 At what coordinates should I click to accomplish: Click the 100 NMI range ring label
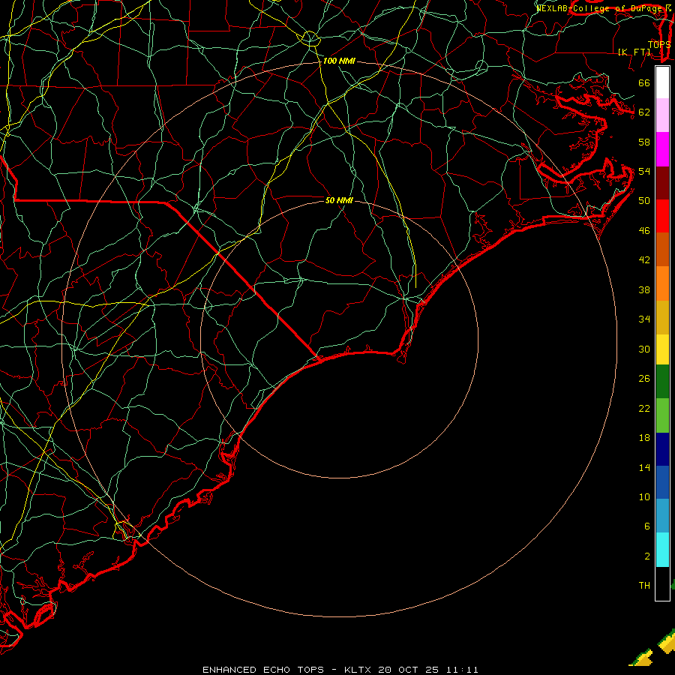pos(339,61)
